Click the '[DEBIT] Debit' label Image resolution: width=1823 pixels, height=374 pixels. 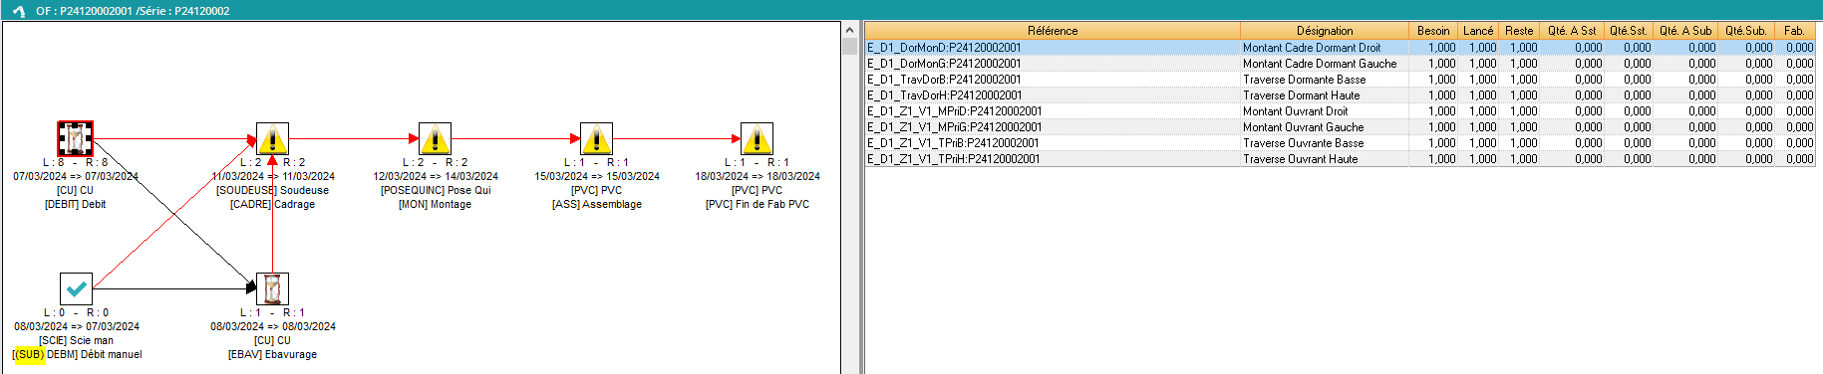pos(75,204)
